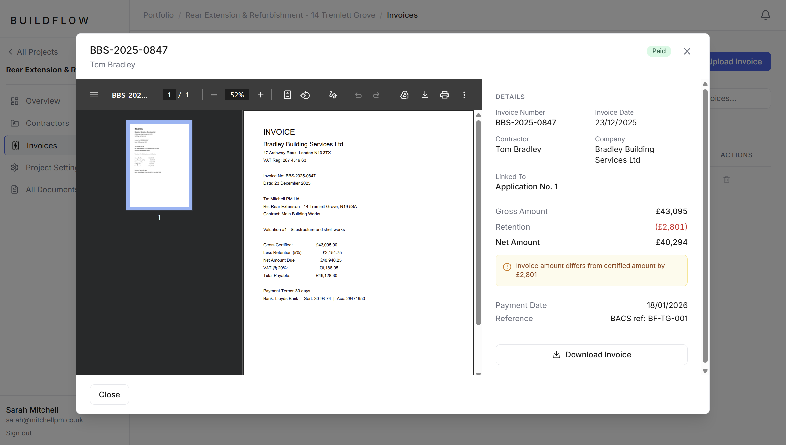786x445 pixels.
Task: Click the '(£2,801)' retention value
Action: pyautogui.click(x=671, y=227)
